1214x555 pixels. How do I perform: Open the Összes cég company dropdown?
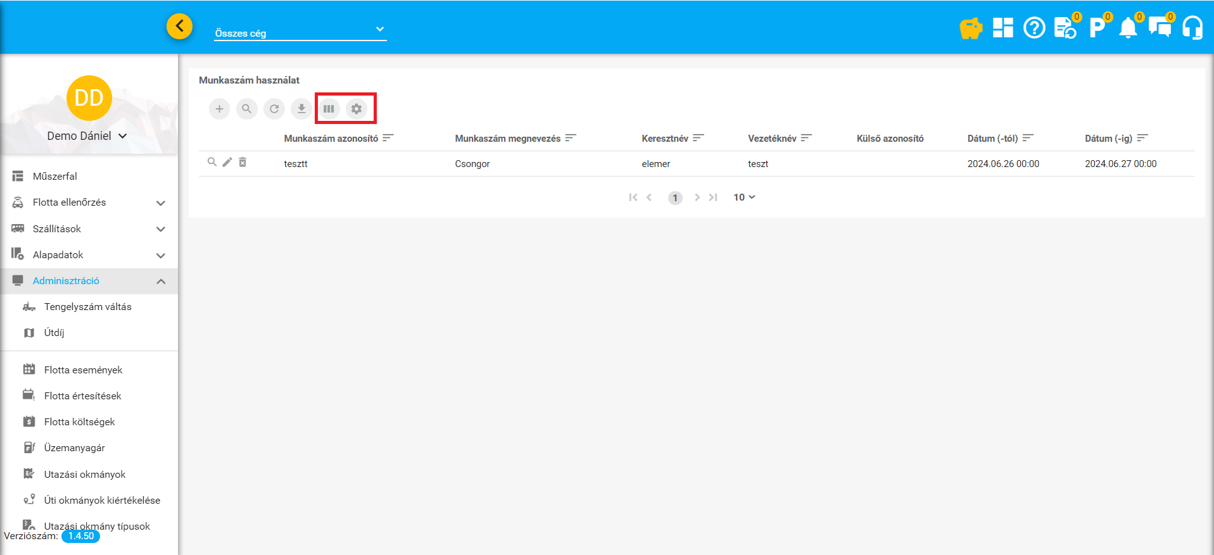click(300, 33)
